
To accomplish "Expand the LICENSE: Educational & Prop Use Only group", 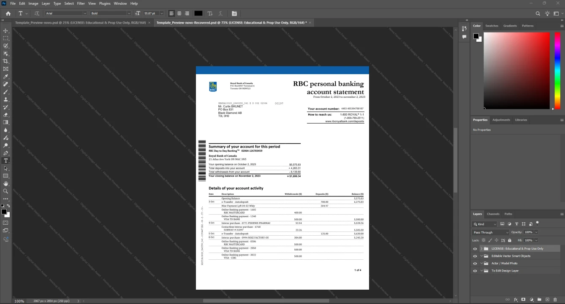I will tap(481, 249).
